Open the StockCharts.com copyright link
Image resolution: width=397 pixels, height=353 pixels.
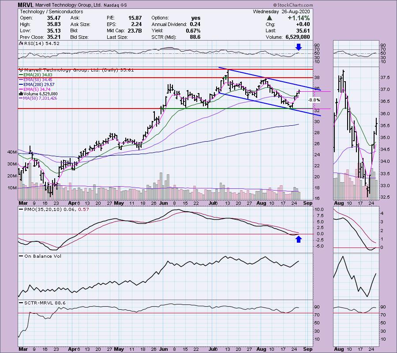click(293, 5)
